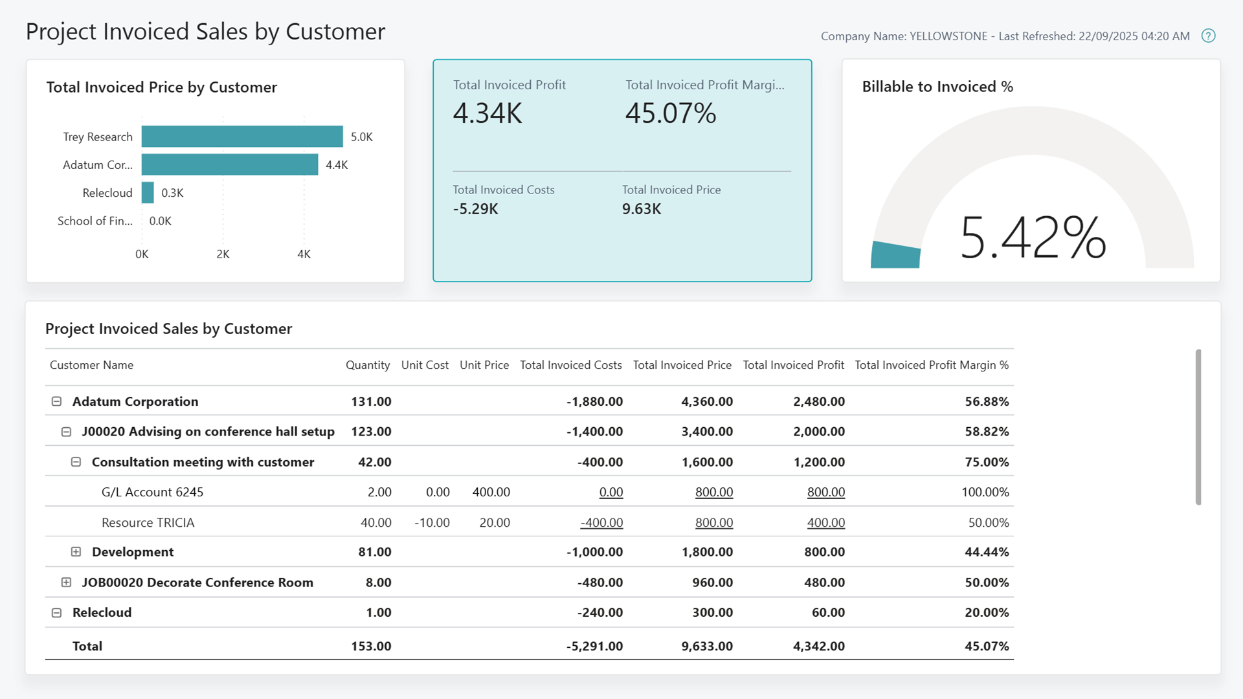Collapse the Relecloud customer group
The height and width of the screenshot is (699, 1243).
pyautogui.click(x=57, y=612)
